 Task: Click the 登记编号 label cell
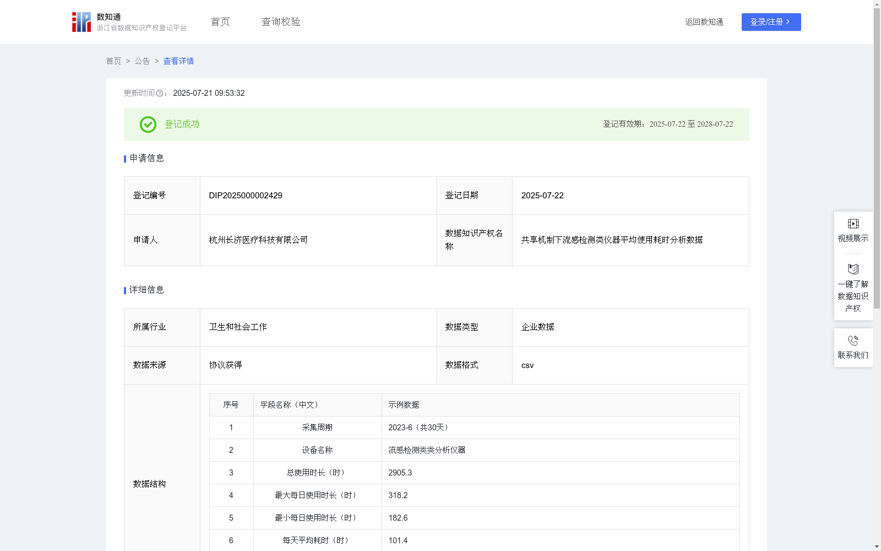pos(162,196)
